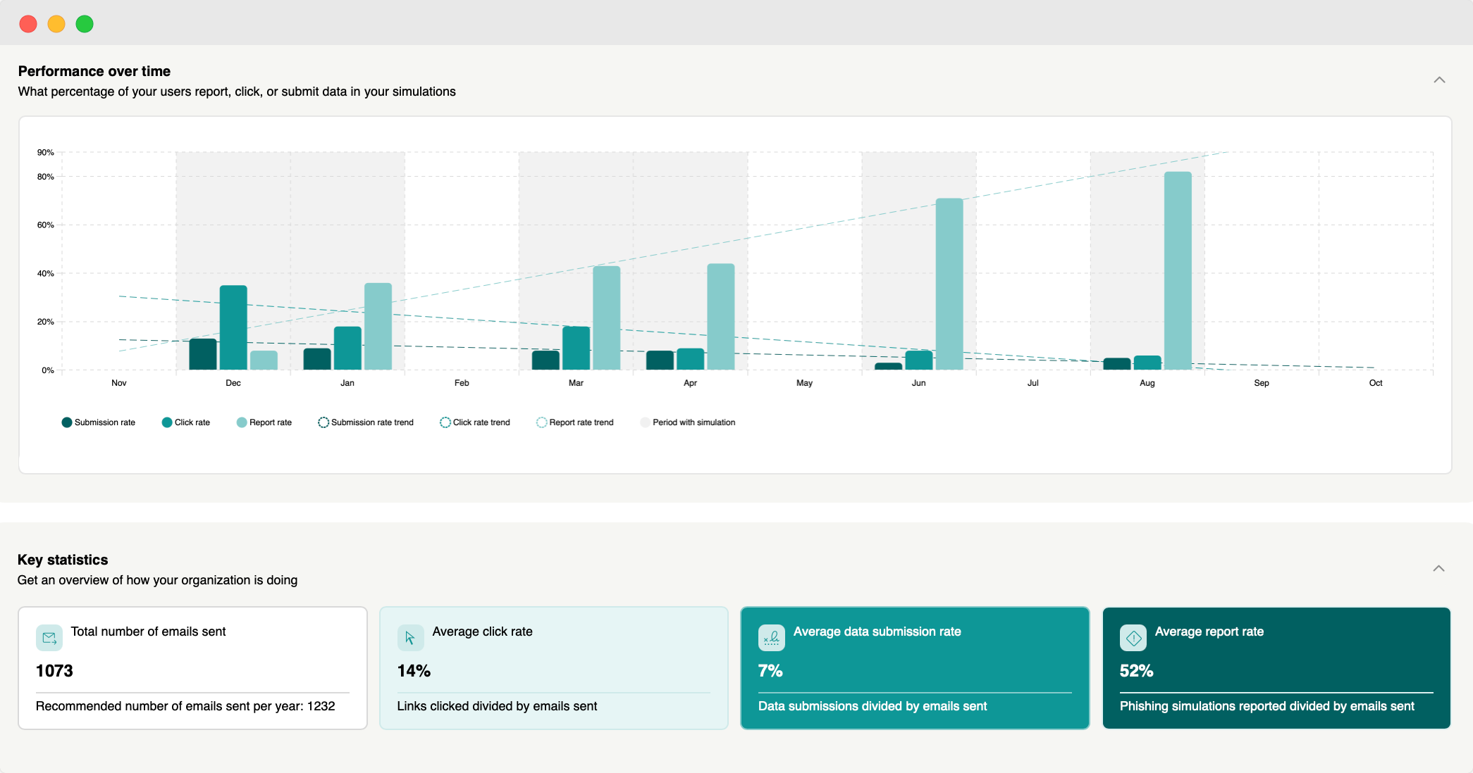
Task: Click the Period with simulation legend dot
Action: point(645,422)
